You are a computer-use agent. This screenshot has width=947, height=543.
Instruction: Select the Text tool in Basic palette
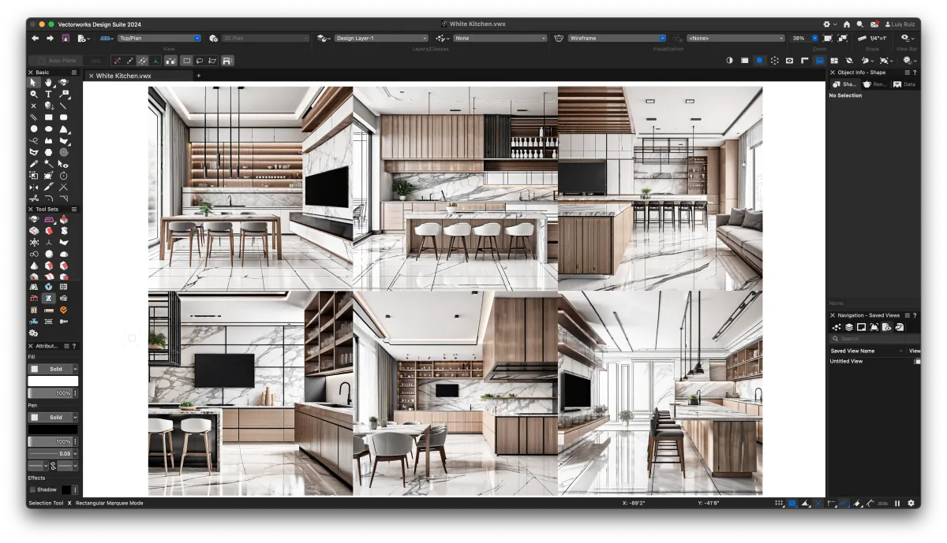(48, 94)
